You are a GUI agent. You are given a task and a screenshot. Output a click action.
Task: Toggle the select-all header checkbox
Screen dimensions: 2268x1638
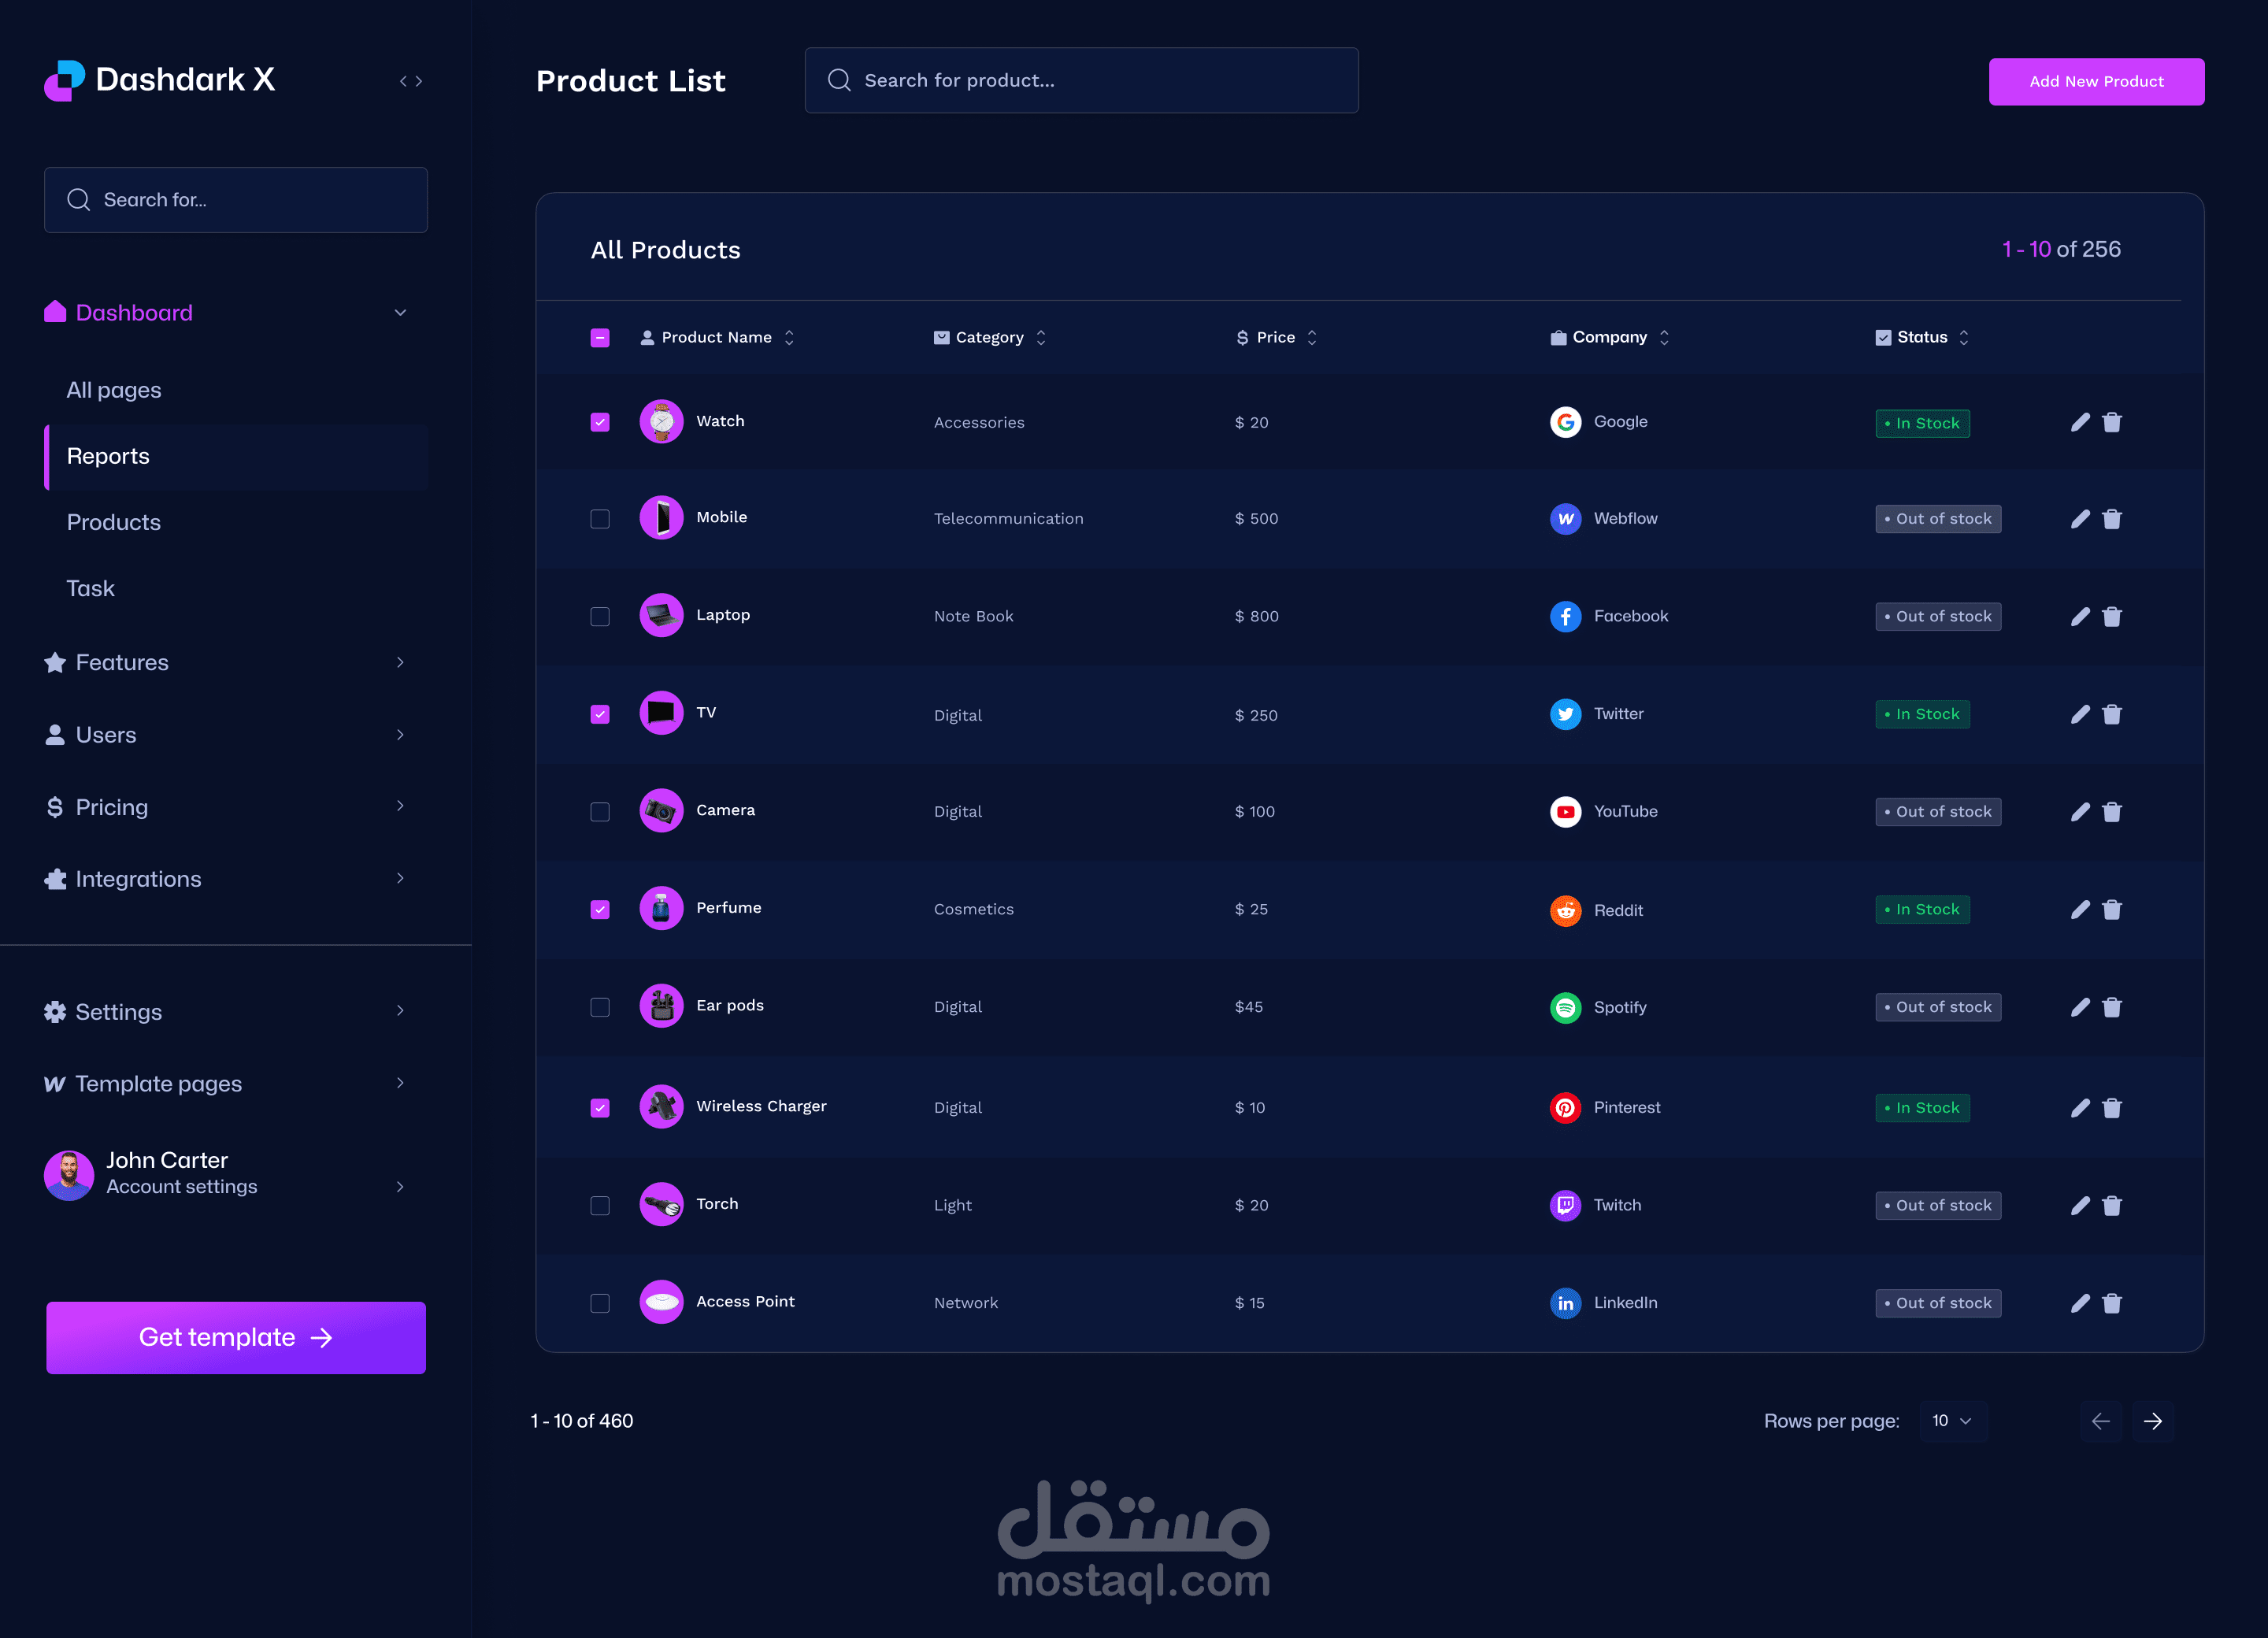pos(600,338)
